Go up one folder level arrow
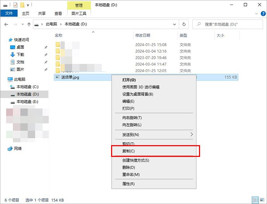This screenshot has height=204, width=267. 29,24
